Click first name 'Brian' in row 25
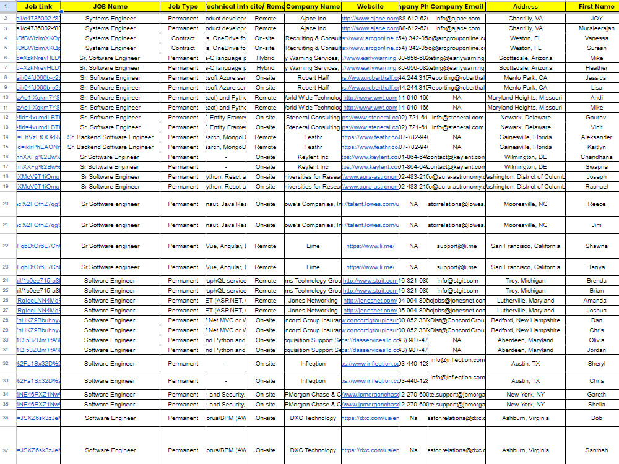The height and width of the screenshot is (464, 619). click(x=596, y=291)
